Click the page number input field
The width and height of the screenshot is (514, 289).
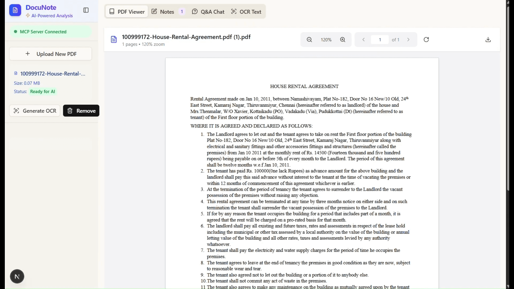click(380, 39)
